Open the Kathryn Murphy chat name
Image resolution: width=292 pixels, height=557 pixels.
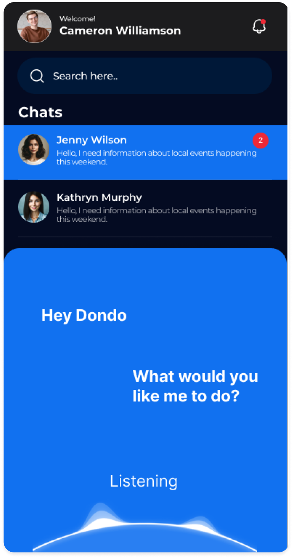pyautogui.click(x=99, y=198)
